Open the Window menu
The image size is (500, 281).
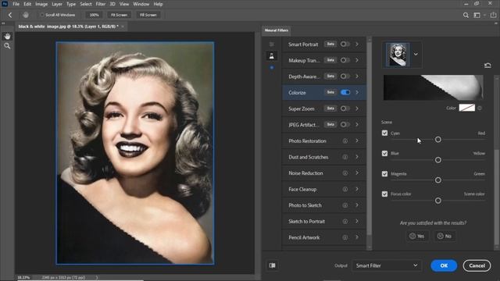[141, 4]
